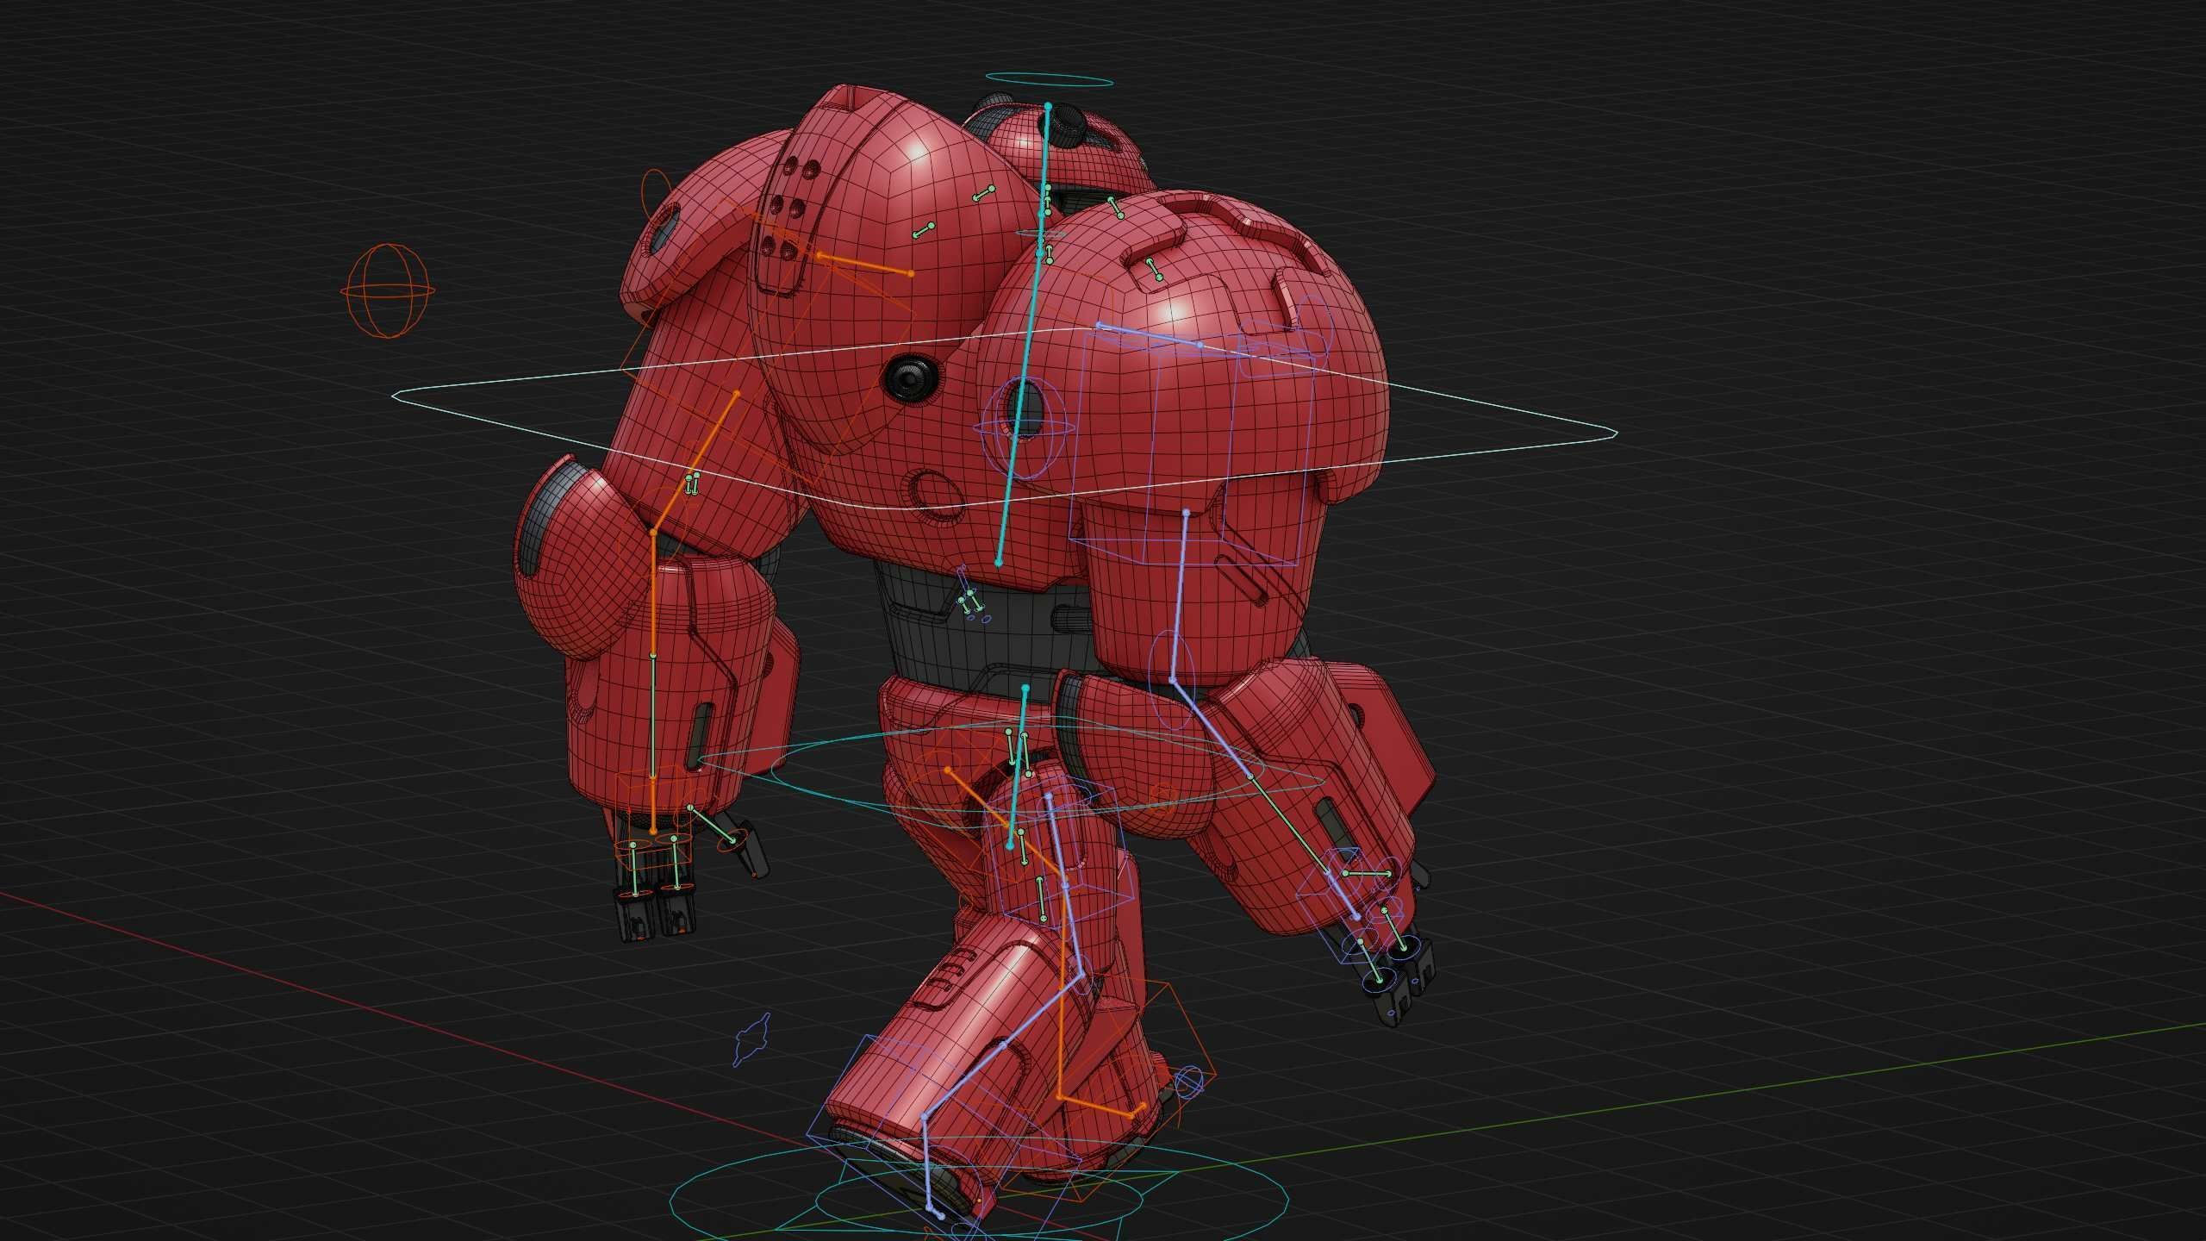The height and width of the screenshot is (1241, 2206).
Task: Select the small purple sphere control at the heel
Action: [x=1188, y=1082]
